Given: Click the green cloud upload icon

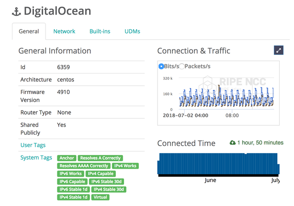Looking at the screenshot, I should pos(232,143).
